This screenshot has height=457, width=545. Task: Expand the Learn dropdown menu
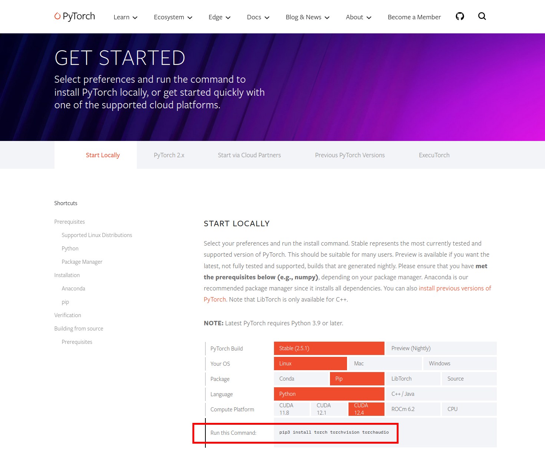(x=125, y=17)
